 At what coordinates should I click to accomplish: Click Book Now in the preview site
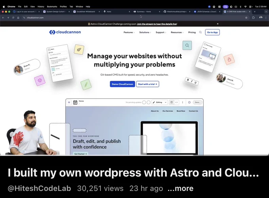click(181, 111)
